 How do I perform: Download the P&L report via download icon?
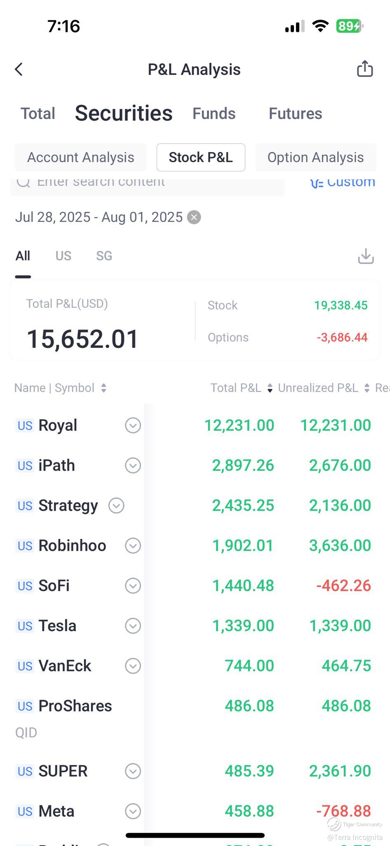click(x=366, y=256)
